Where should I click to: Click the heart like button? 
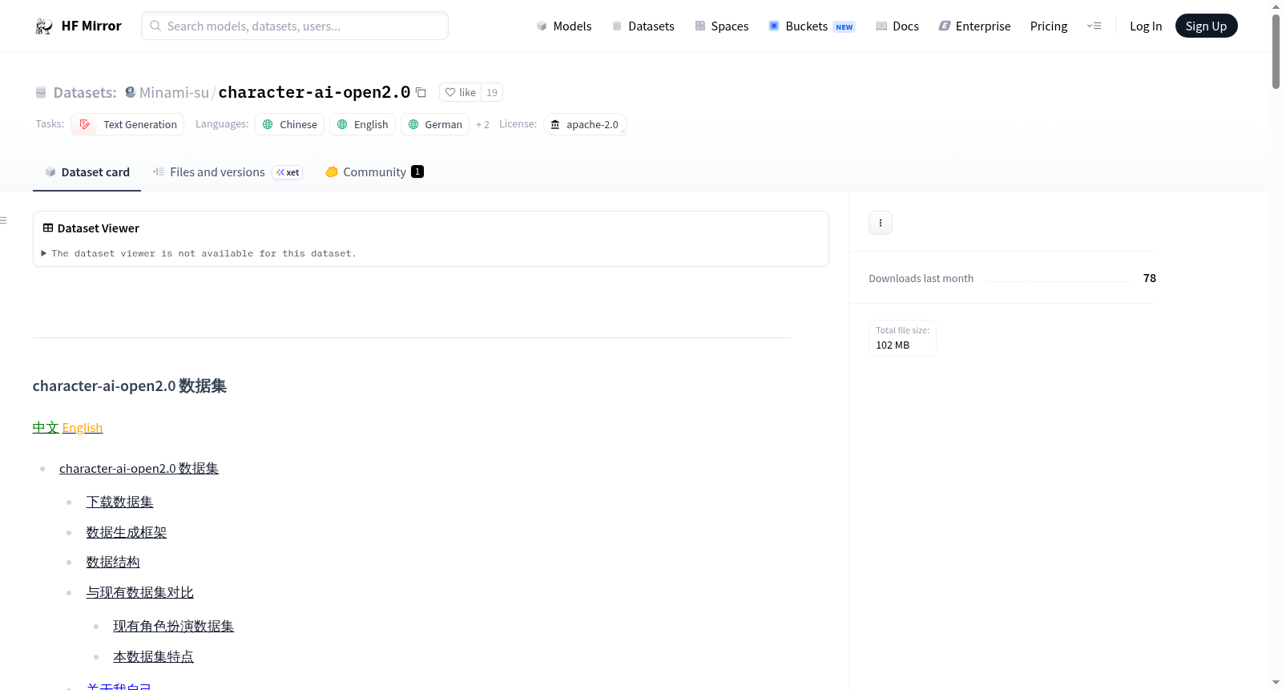pyautogui.click(x=461, y=92)
